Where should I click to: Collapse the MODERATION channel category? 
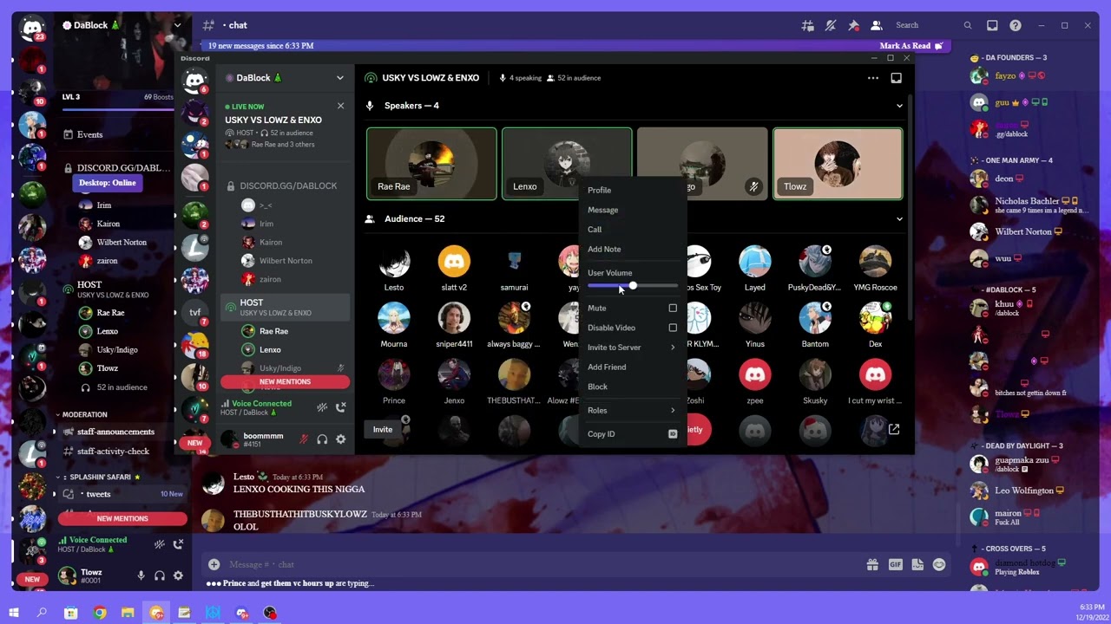point(84,414)
